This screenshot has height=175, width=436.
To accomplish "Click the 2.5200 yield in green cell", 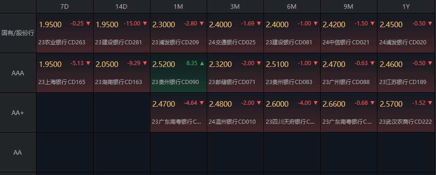I will coord(164,65).
